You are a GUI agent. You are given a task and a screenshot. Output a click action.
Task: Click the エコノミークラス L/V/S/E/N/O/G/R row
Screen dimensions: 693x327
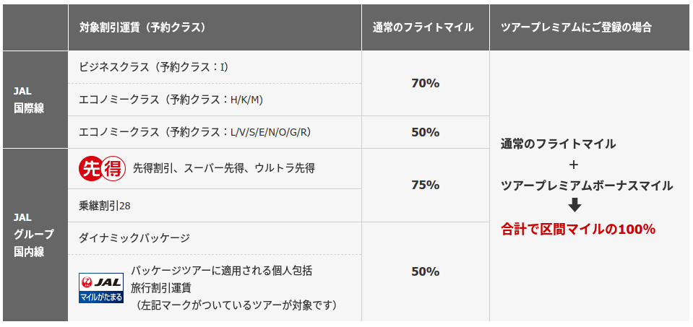pyautogui.click(x=215, y=132)
